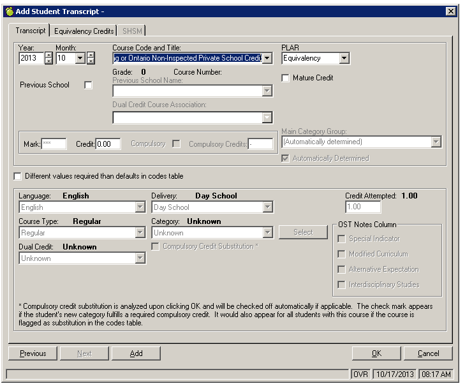Viewport: 465px width, 386px height.
Task: Go to the Previous record button
Action: click(33, 353)
